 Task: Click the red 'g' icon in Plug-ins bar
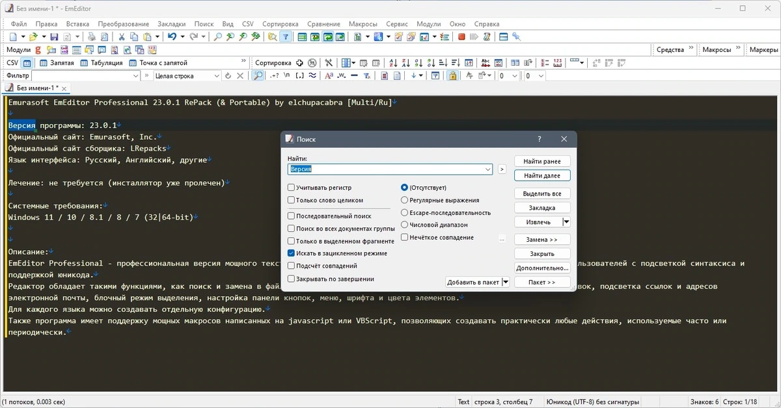point(38,50)
